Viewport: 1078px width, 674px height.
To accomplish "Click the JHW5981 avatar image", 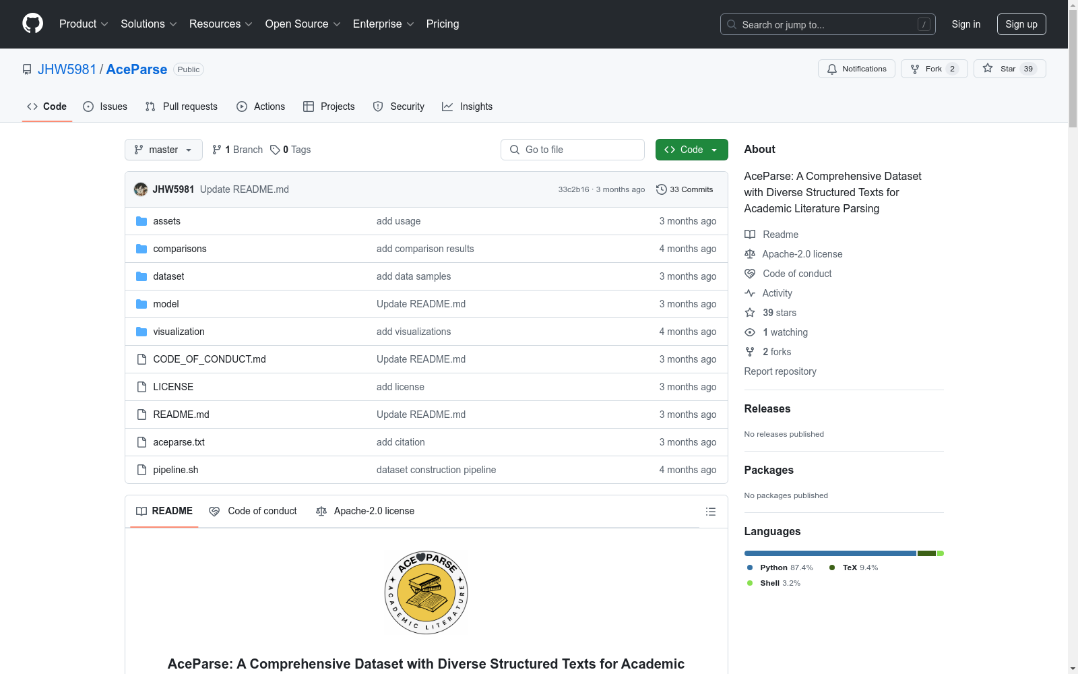I will [x=141, y=189].
